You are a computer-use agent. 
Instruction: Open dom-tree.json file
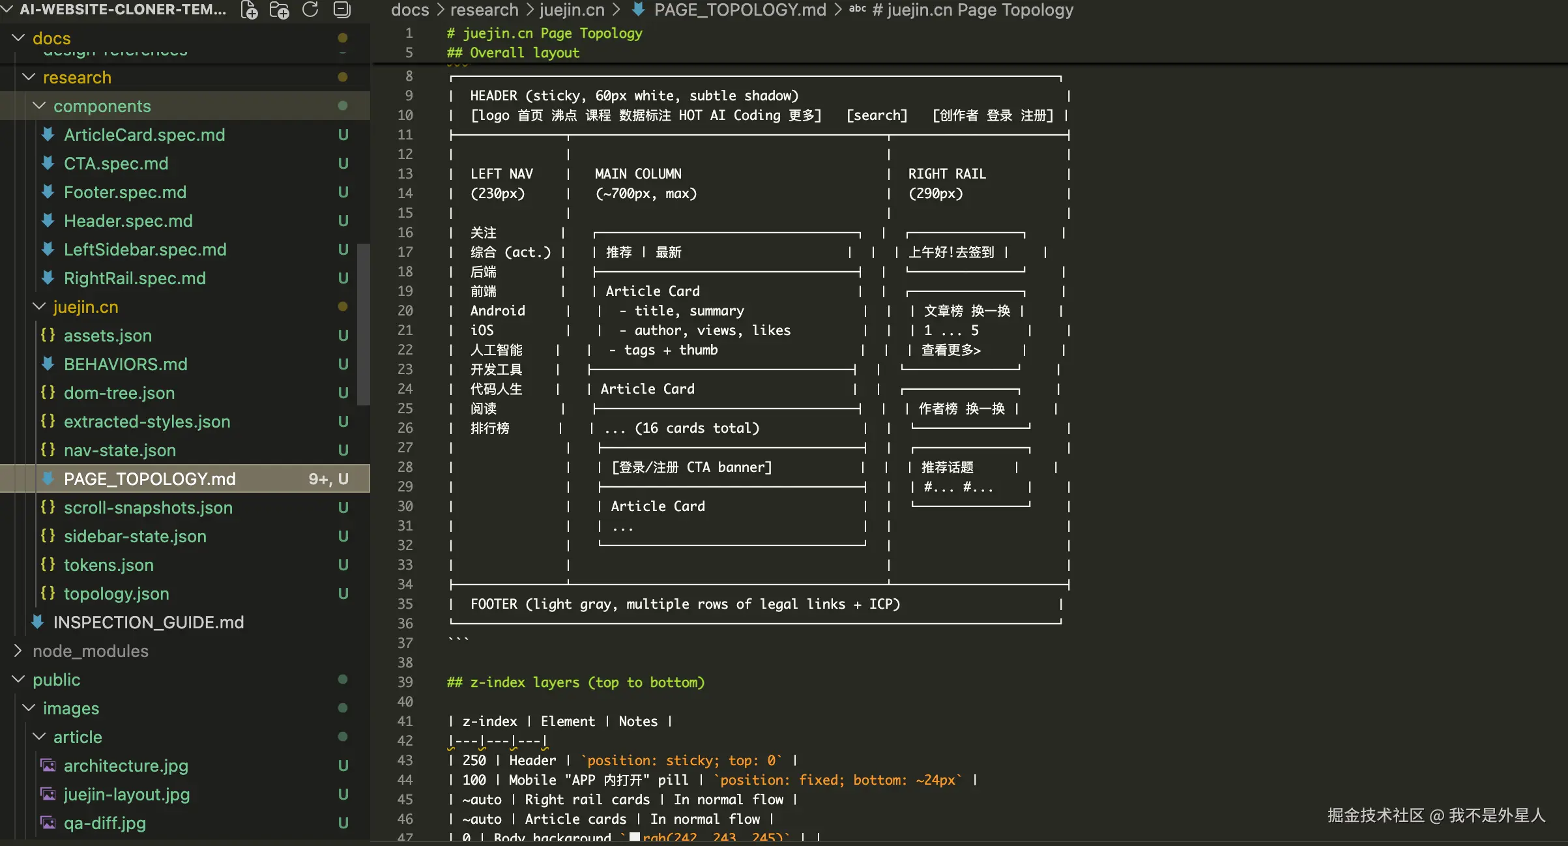(119, 392)
